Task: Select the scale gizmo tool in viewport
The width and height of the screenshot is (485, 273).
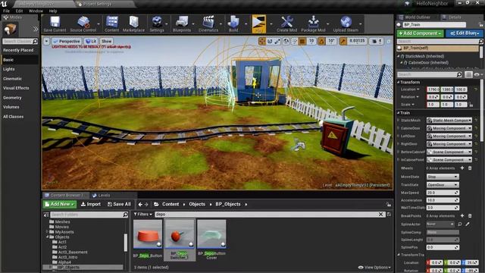Action: click(277, 41)
